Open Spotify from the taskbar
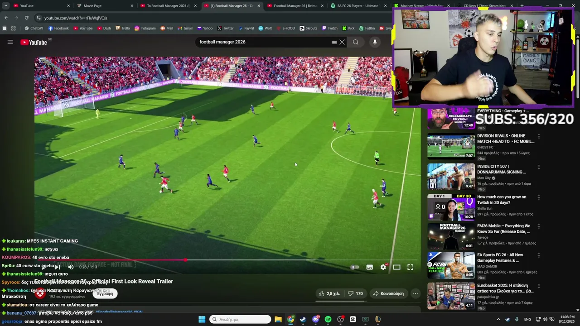The height and width of the screenshot is (326, 580). pyautogui.click(x=328, y=319)
